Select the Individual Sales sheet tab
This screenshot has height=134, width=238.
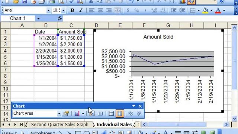coord(114,125)
